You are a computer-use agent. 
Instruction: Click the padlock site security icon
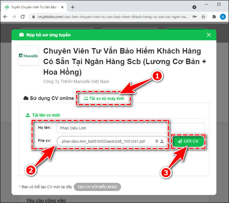(33, 17)
